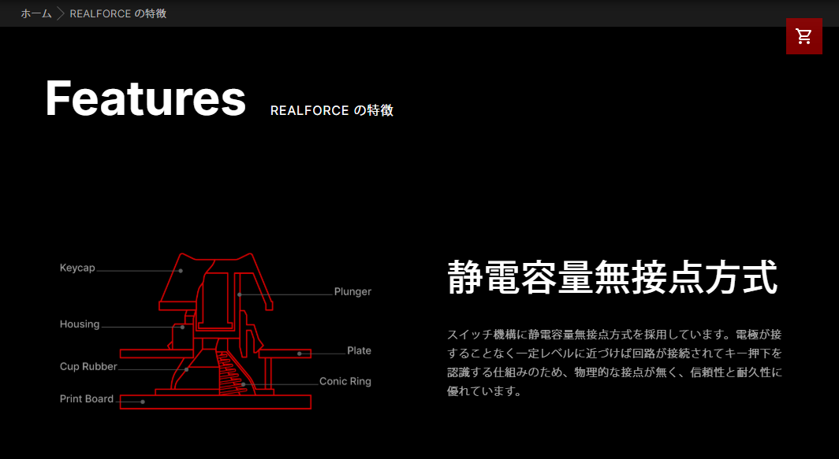839x459 pixels.
Task: Click the Keycap label in the diagram
Action: [x=77, y=268]
